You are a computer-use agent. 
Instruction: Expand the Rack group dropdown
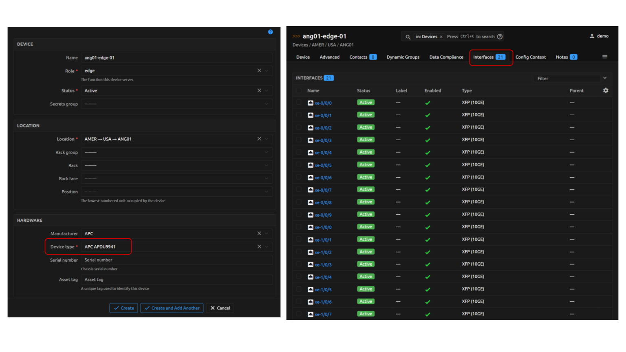[x=176, y=152]
